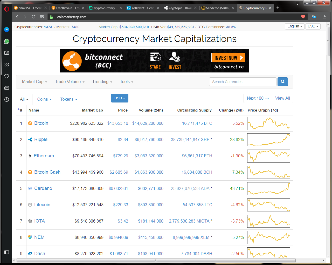Toggle the sidebar panel icon at bottom
Screen dimensions: 332x265
coord(7,252)
